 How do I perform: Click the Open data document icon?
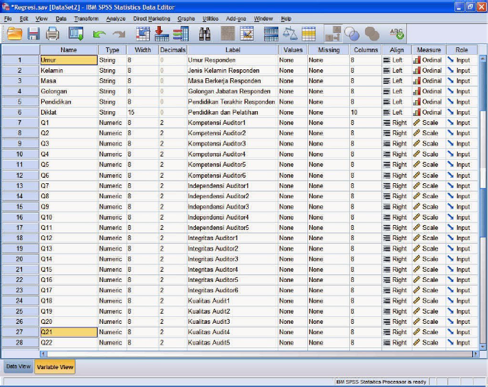click(14, 34)
